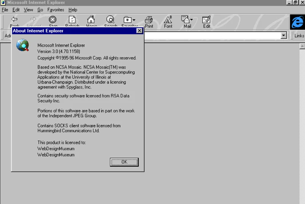305x204 pixels.
Task: Click the globe icon in About dialog
Action: [22, 45]
